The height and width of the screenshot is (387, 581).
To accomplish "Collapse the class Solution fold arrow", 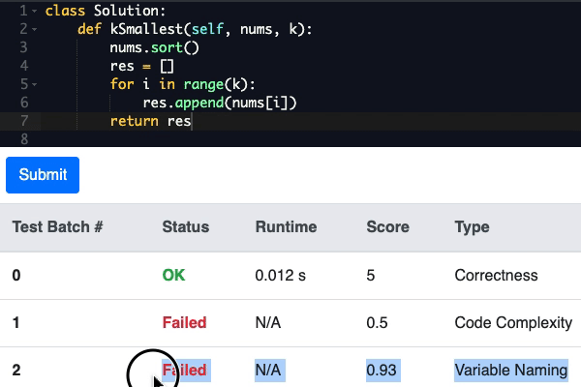I will (x=35, y=11).
